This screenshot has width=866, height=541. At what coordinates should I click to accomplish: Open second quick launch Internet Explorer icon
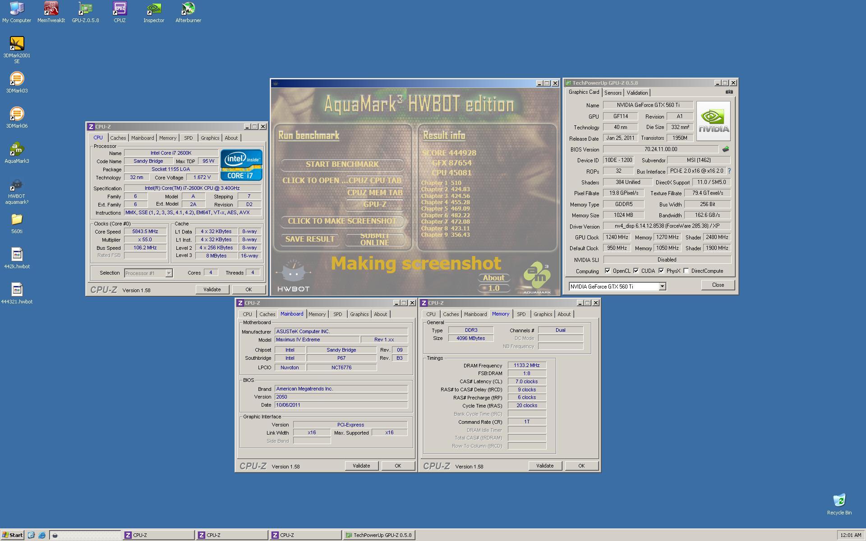coord(42,535)
